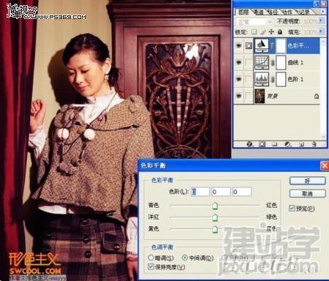
Task: Open the 不透明度 opacity arrow dropdown
Action: pos(321,21)
